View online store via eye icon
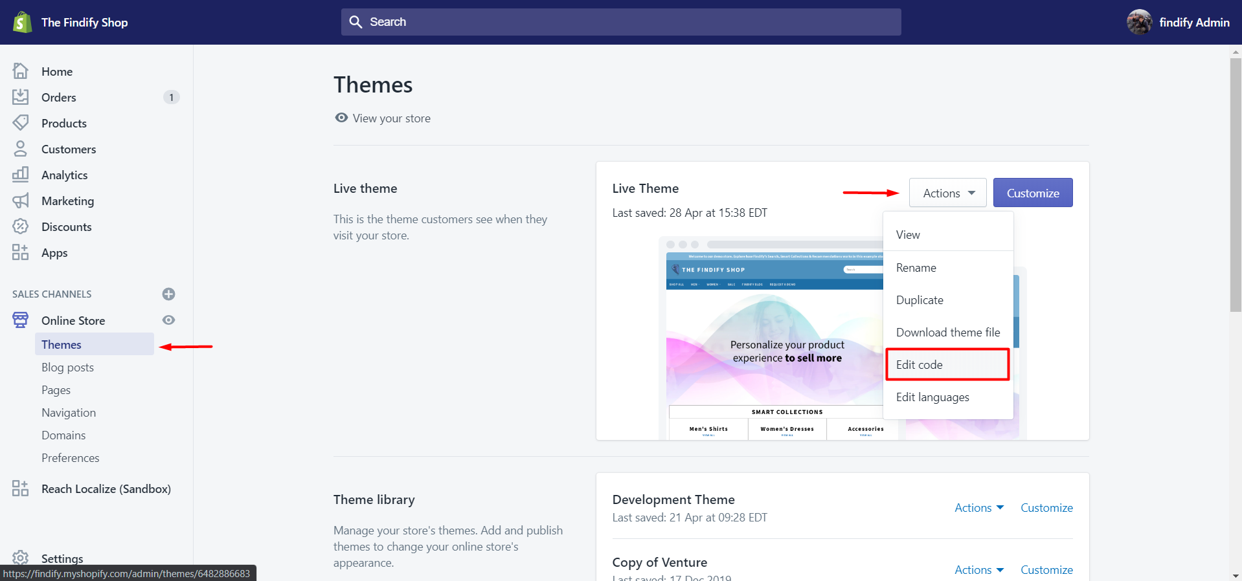Image resolution: width=1242 pixels, height=581 pixels. (168, 320)
